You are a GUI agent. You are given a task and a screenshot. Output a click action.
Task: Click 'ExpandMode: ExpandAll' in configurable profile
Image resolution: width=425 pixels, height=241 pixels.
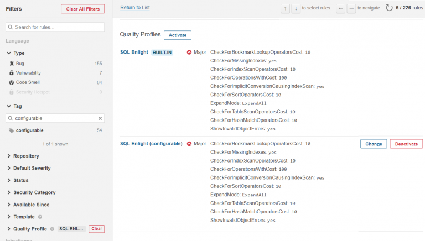pos(239,195)
